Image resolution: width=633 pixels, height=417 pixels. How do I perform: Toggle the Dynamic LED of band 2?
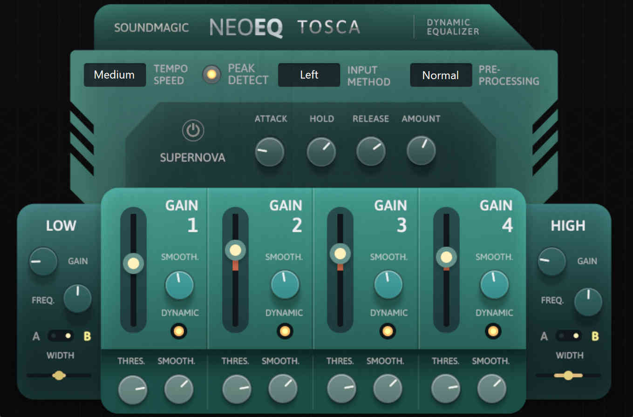click(285, 331)
